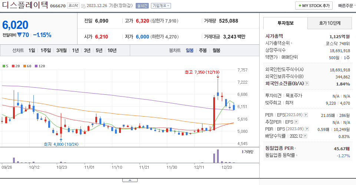
Task: Click the 외국인소진율 value 1.84%
Action: coord(343,84)
